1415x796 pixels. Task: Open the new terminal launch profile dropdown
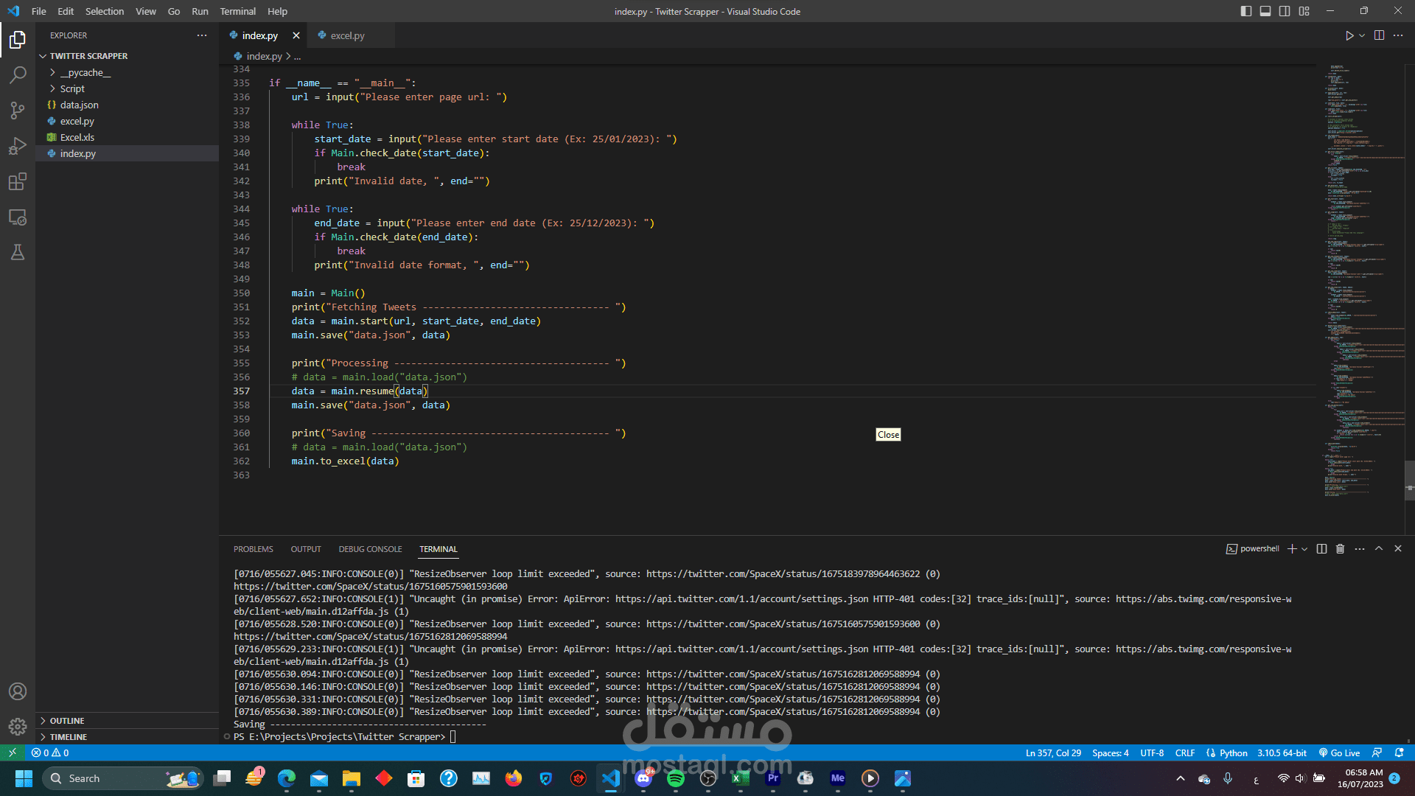(x=1304, y=549)
